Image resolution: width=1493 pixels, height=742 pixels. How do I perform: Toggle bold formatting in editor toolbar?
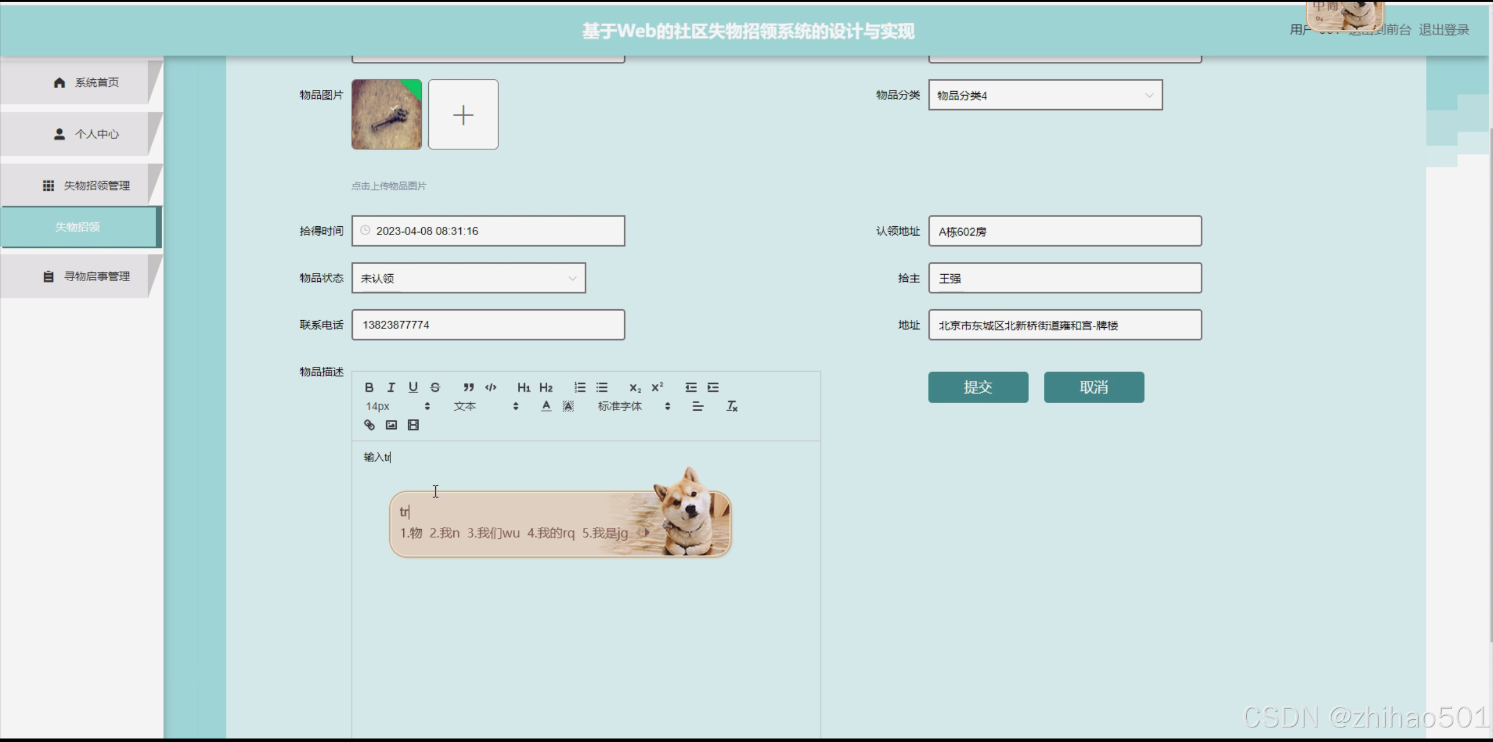pyautogui.click(x=369, y=387)
